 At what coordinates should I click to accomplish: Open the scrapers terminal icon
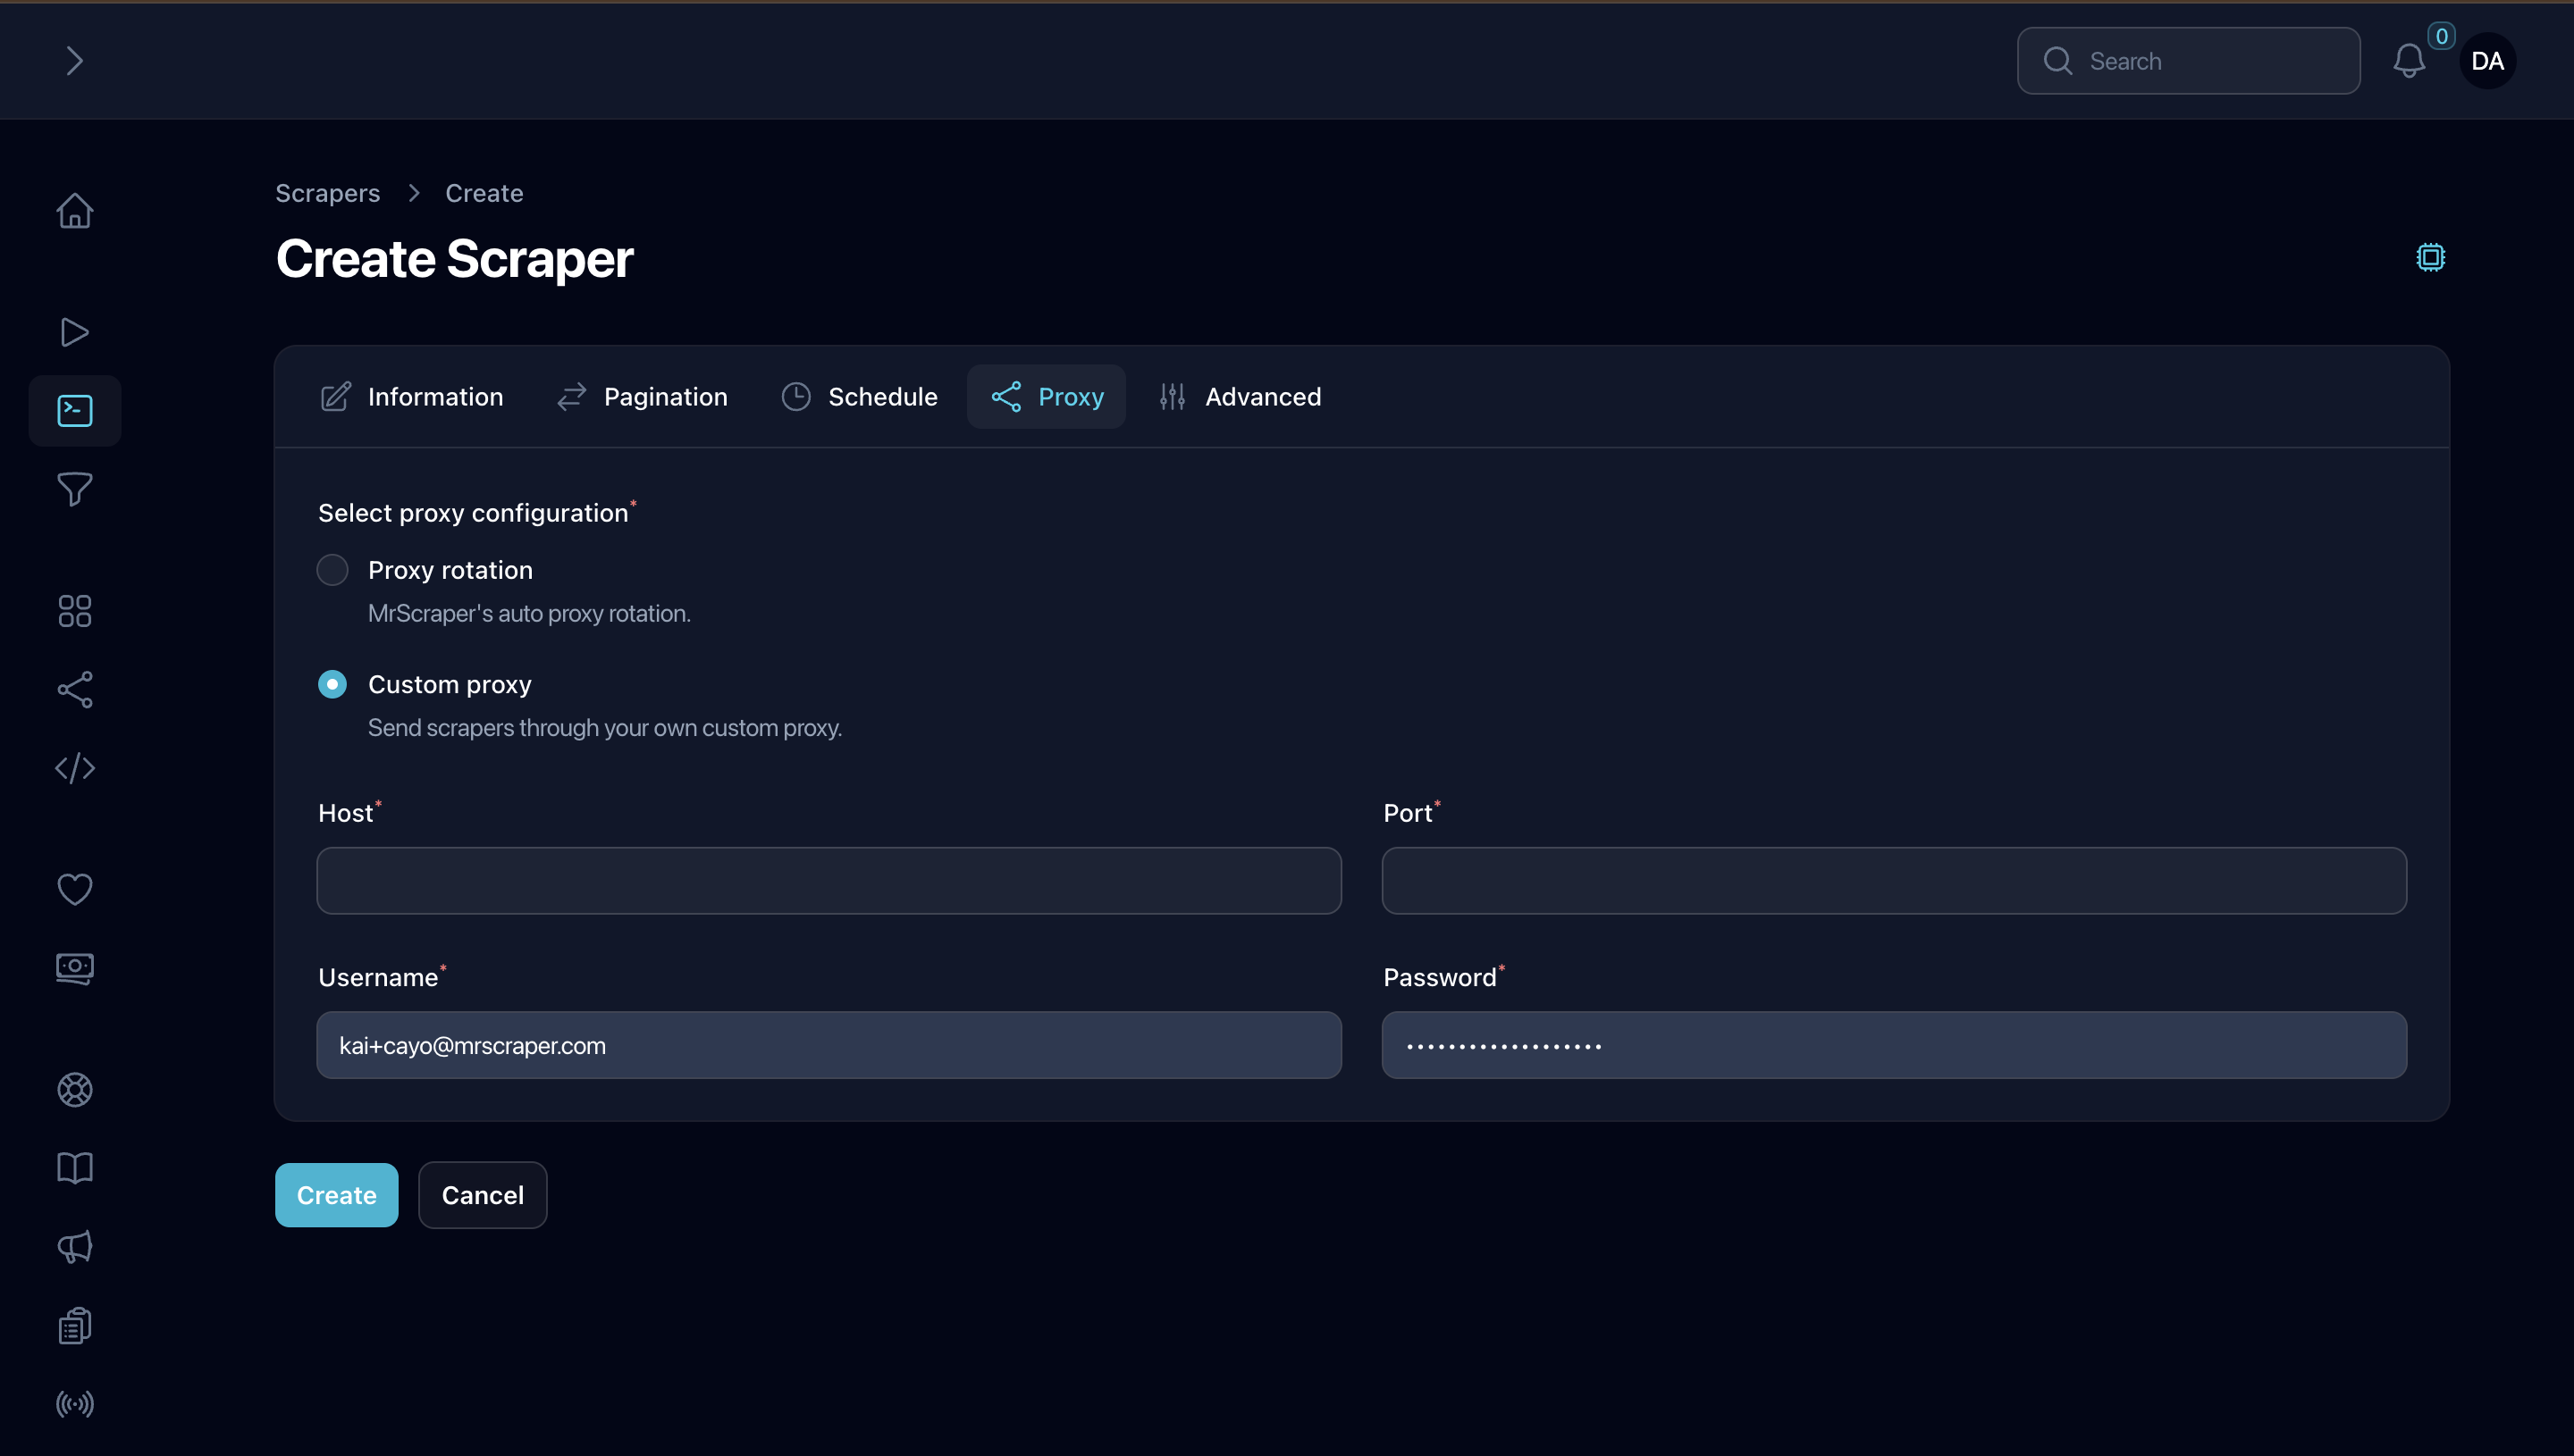point(74,410)
